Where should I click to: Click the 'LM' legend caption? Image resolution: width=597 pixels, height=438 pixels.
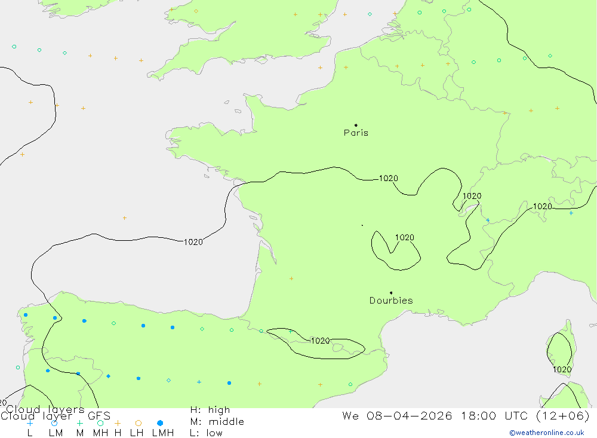click(56, 433)
